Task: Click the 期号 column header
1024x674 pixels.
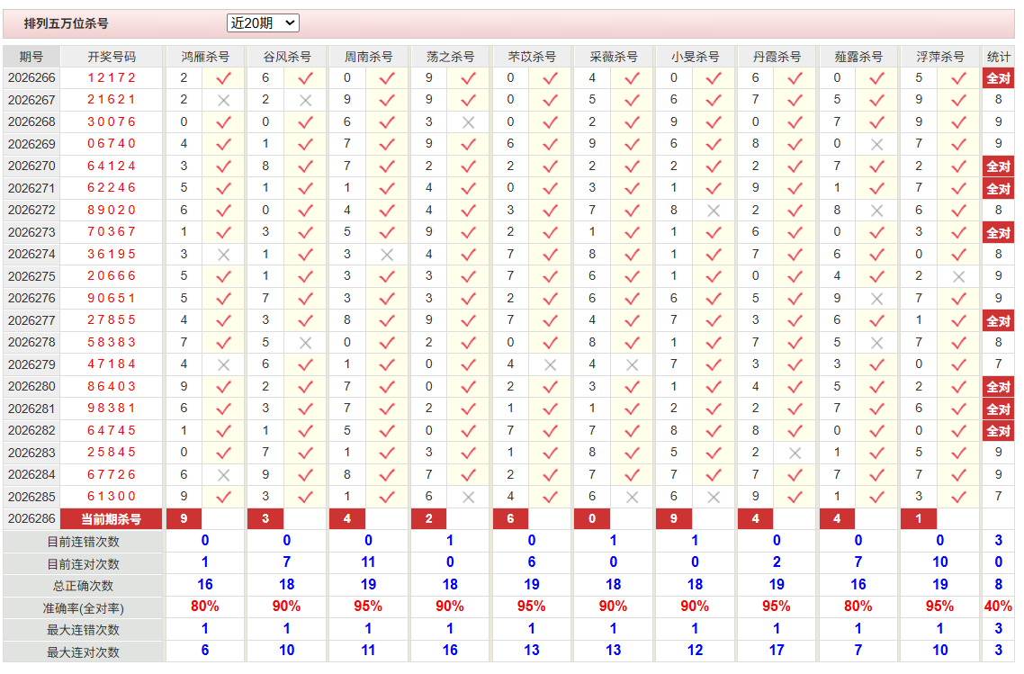Action: pyautogui.click(x=31, y=57)
